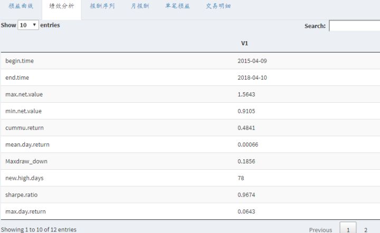Image resolution: width=380 pixels, height=233 pixels.
Task: Click the max.day.return row
Action: [x=25, y=211]
